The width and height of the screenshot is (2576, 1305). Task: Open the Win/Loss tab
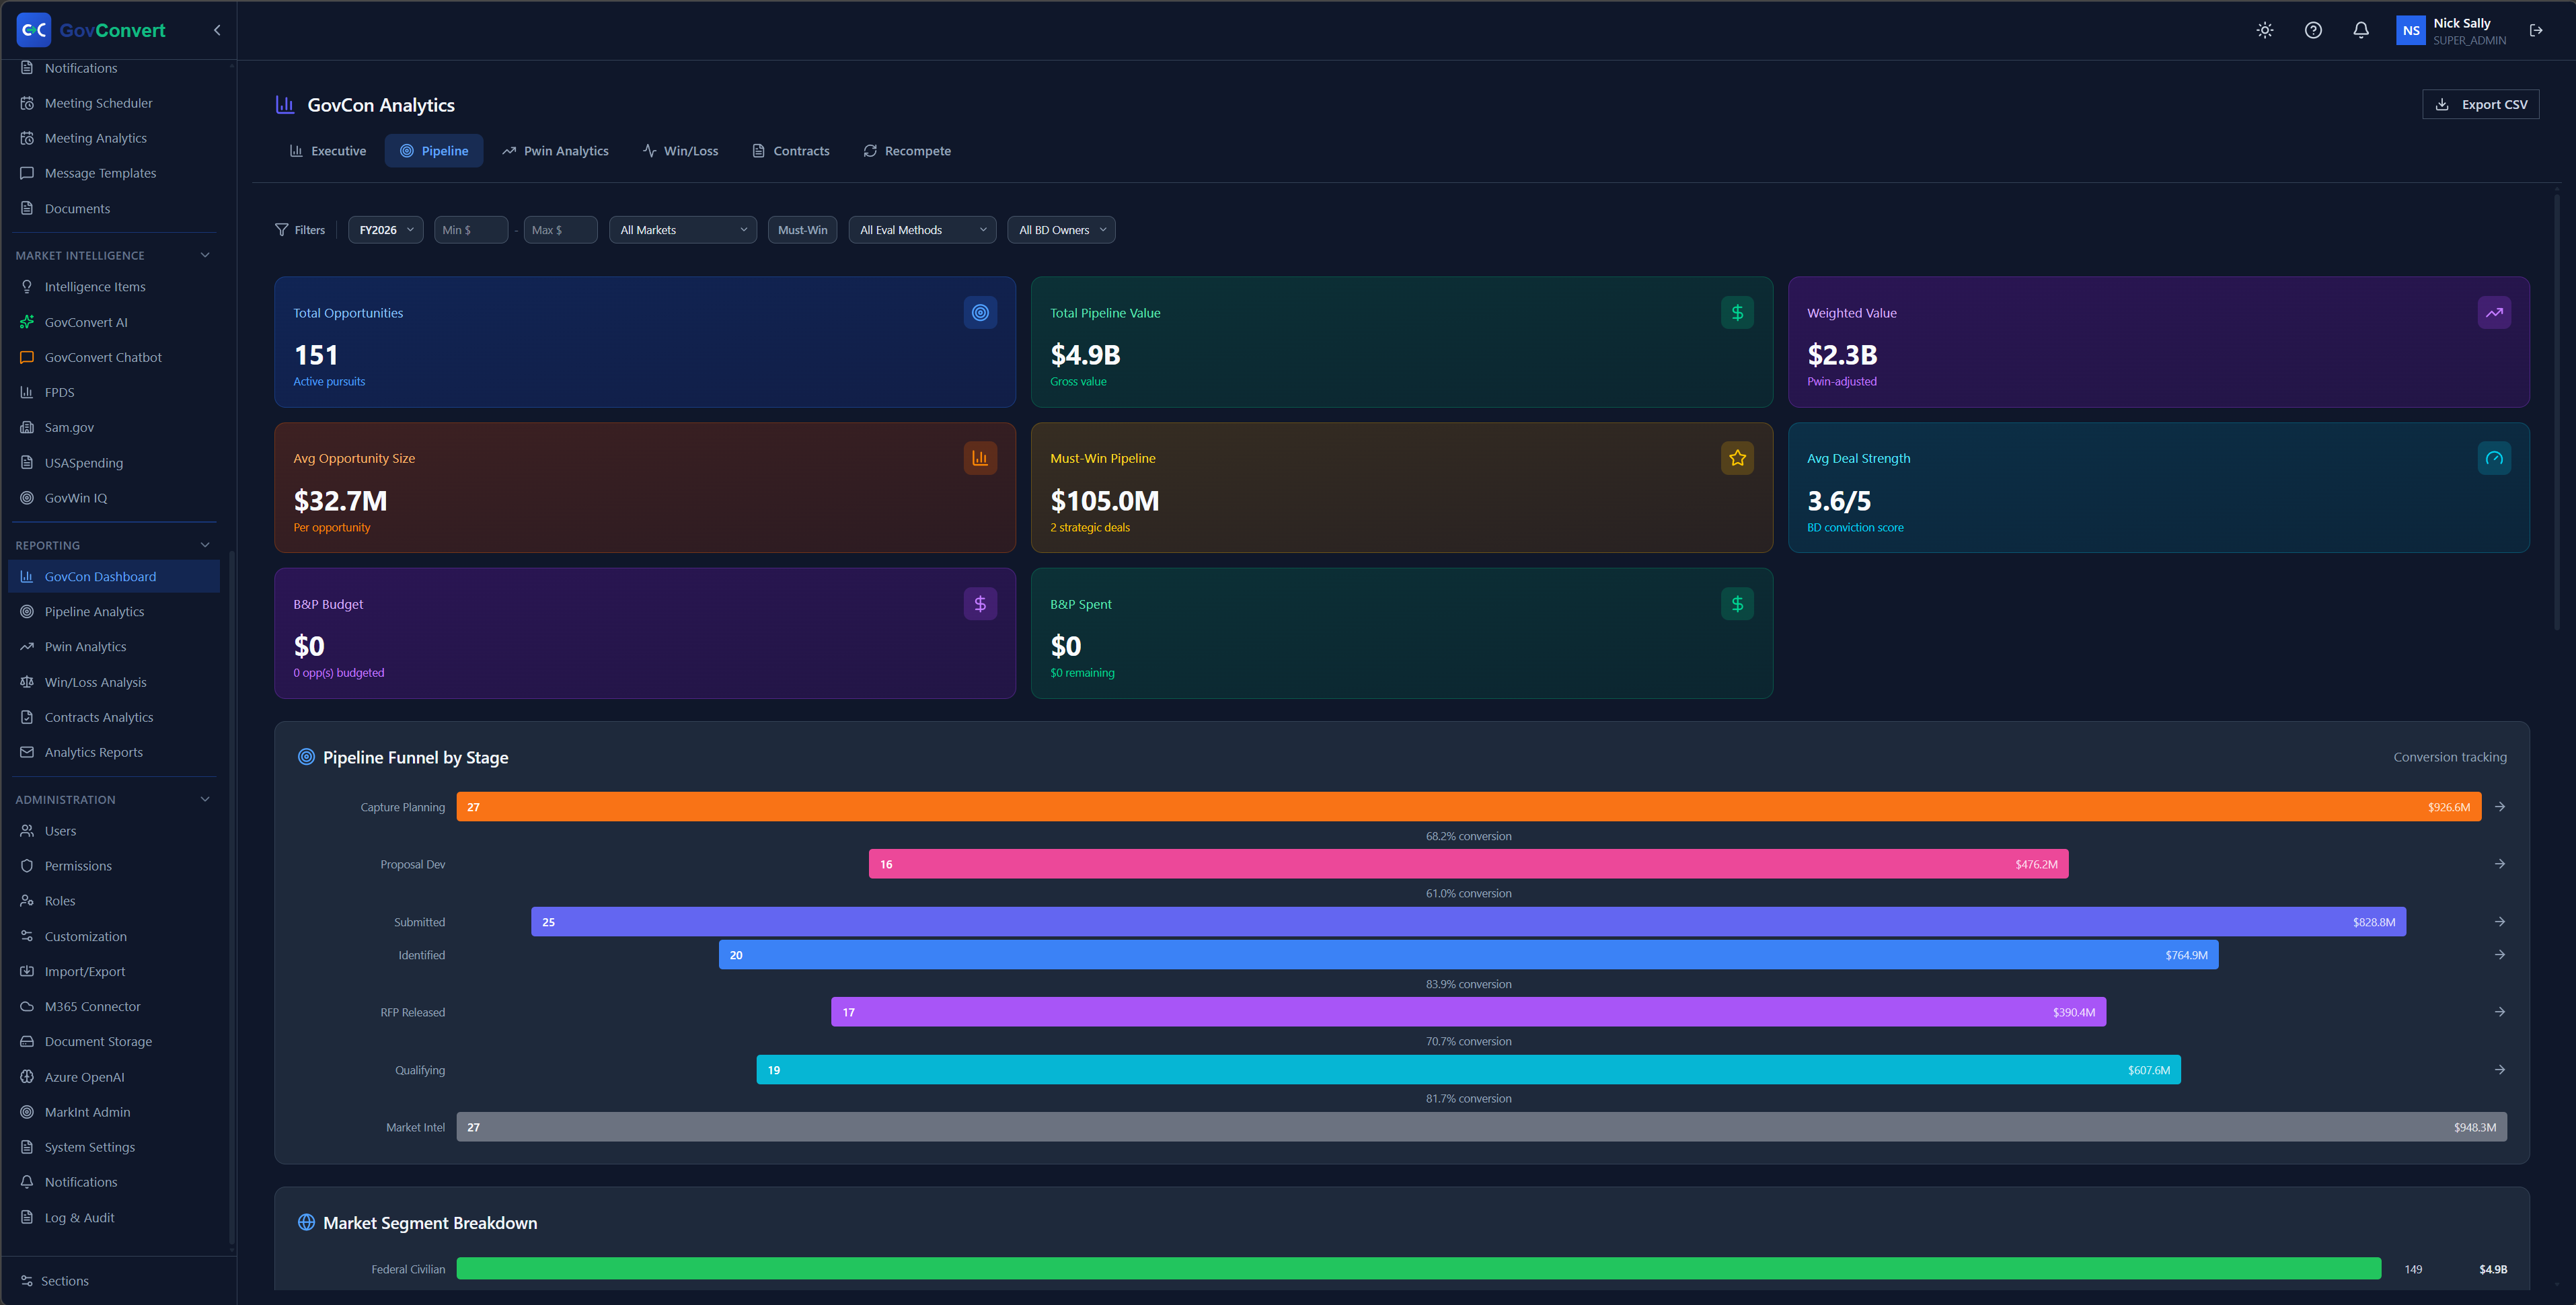681,151
